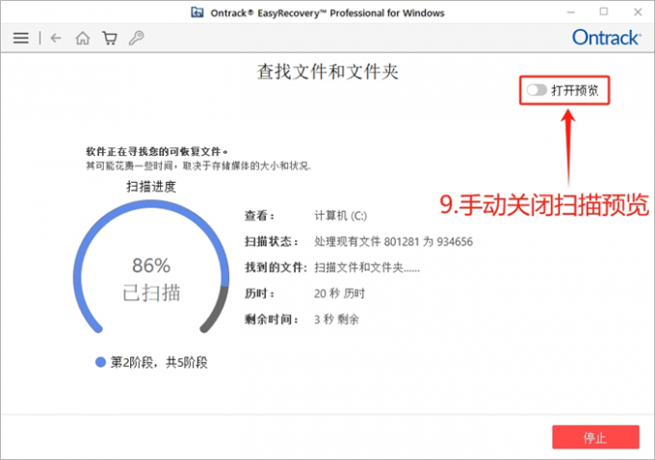Toggle the 打开预览 preview switch

(537, 89)
